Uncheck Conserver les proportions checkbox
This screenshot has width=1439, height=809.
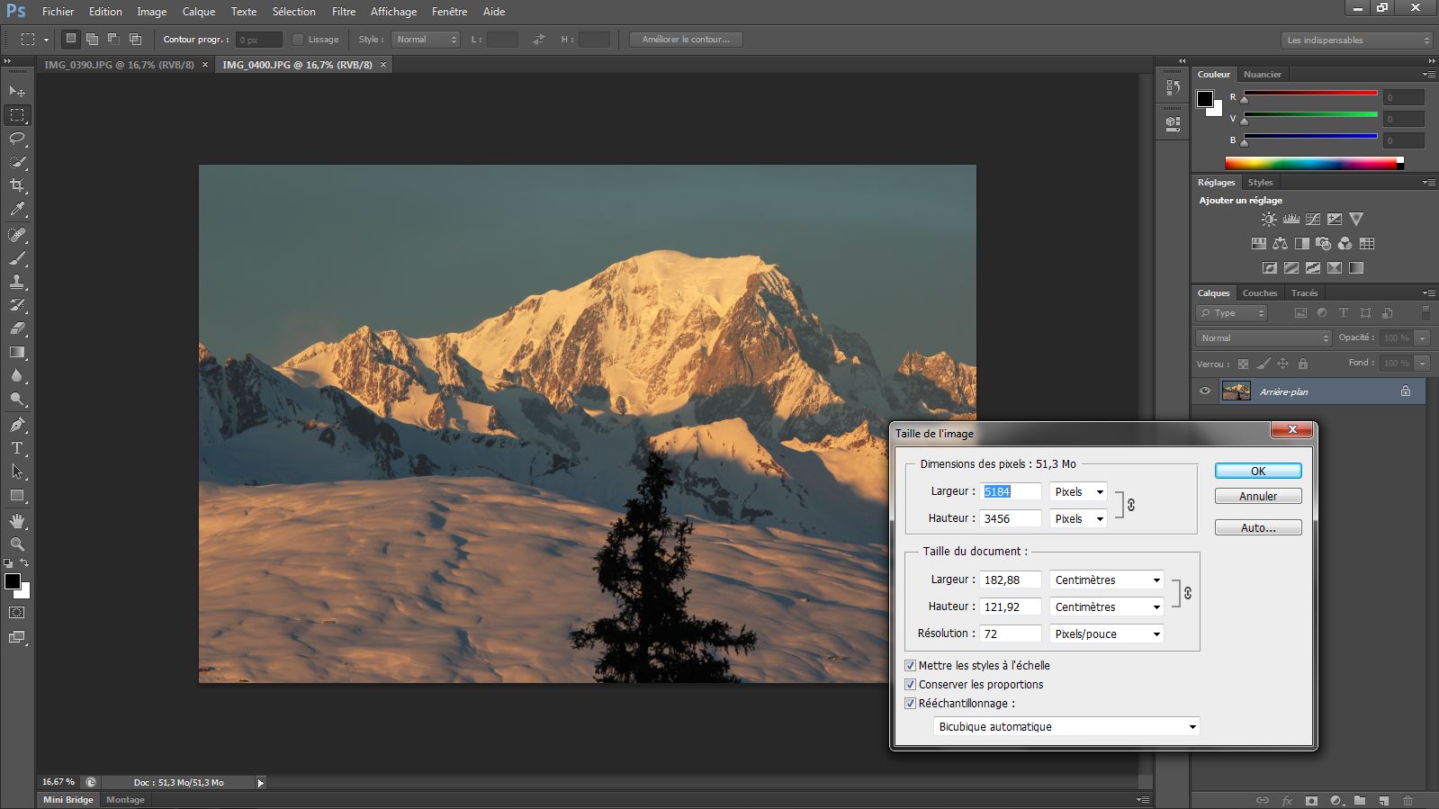(910, 685)
